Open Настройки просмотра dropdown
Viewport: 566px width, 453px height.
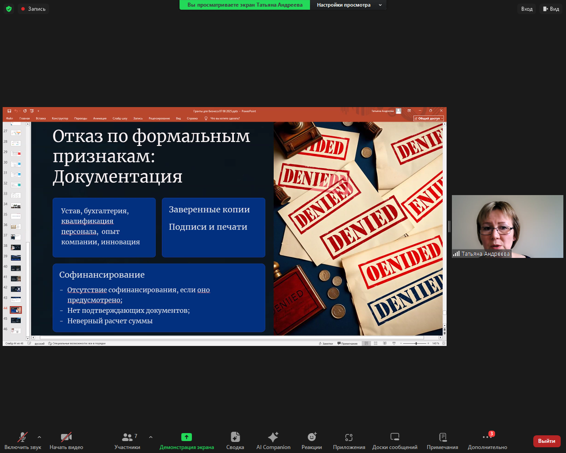tap(348, 5)
